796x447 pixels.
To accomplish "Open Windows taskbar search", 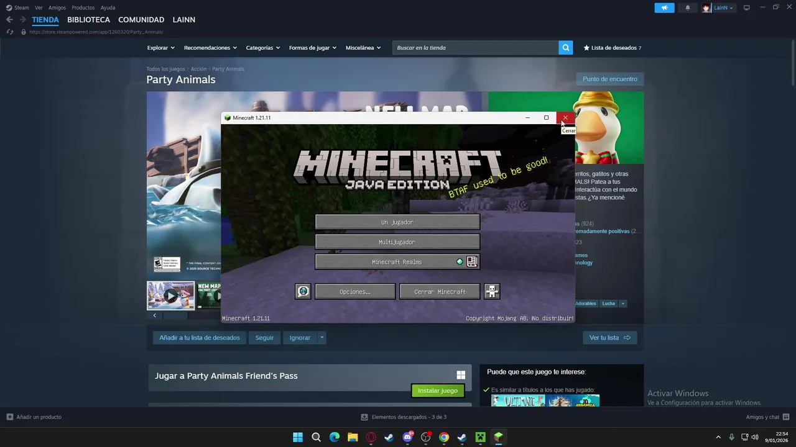I will 316,437.
